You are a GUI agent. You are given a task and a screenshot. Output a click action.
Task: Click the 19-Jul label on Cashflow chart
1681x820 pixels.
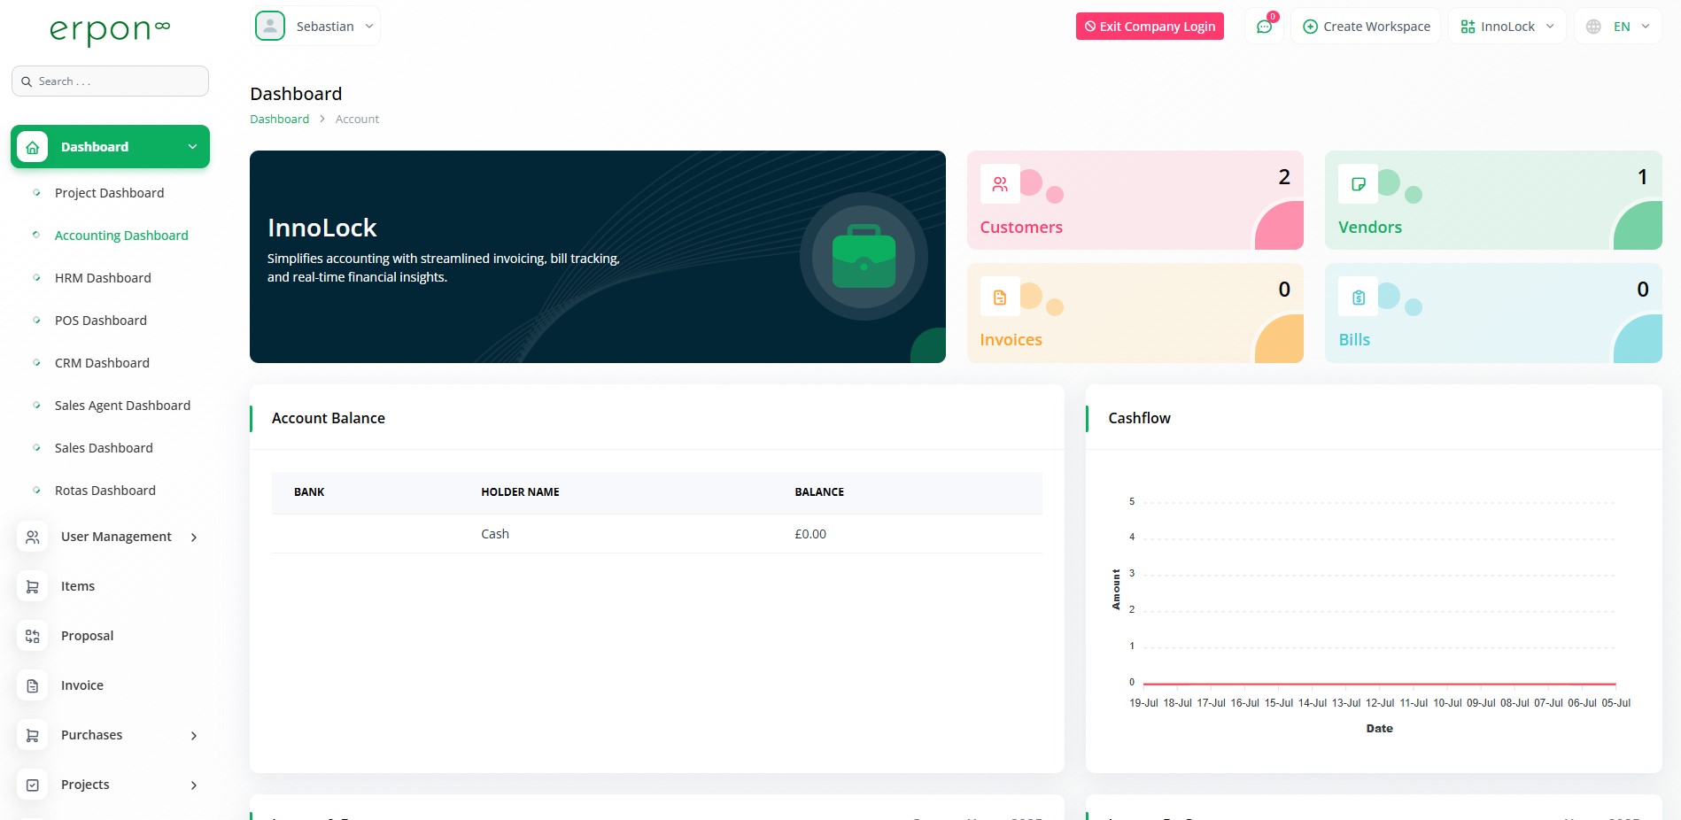[x=1143, y=703]
